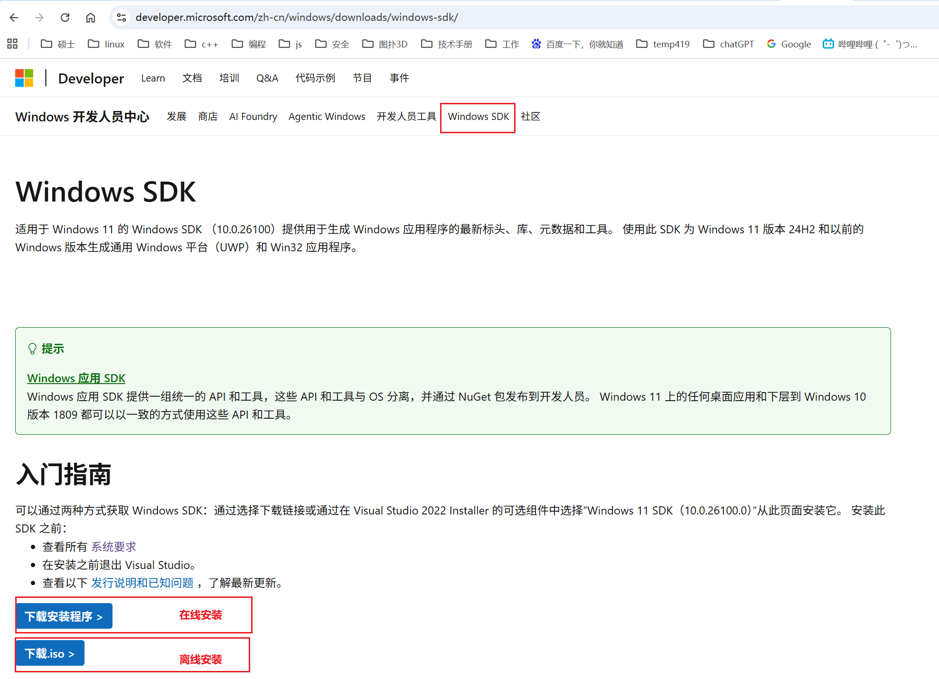Open the 系统要求 link
Image resolution: width=939 pixels, height=679 pixels.
click(x=114, y=546)
